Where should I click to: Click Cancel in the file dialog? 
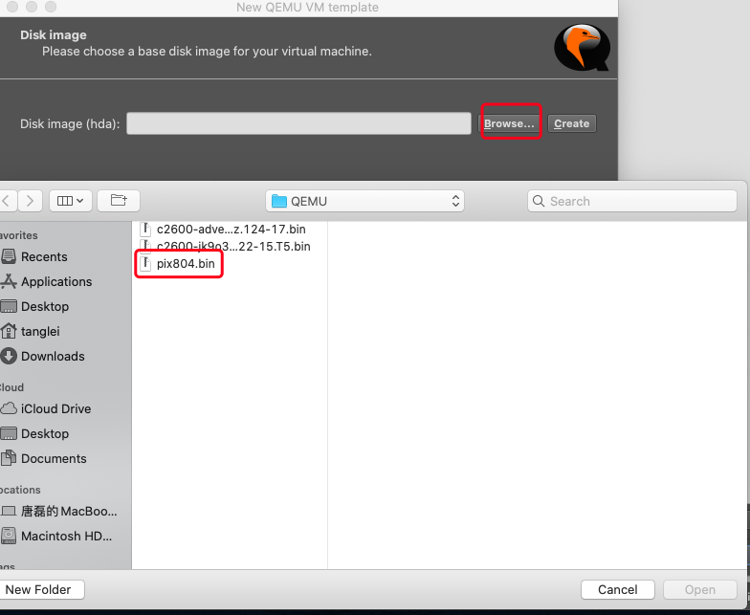point(618,589)
